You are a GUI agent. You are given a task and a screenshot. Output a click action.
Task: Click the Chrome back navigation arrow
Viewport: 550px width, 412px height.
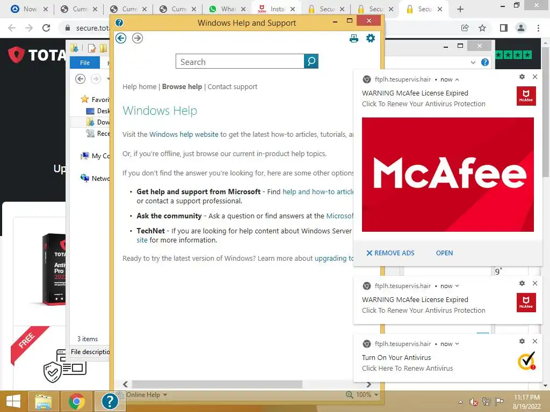(12, 28)
